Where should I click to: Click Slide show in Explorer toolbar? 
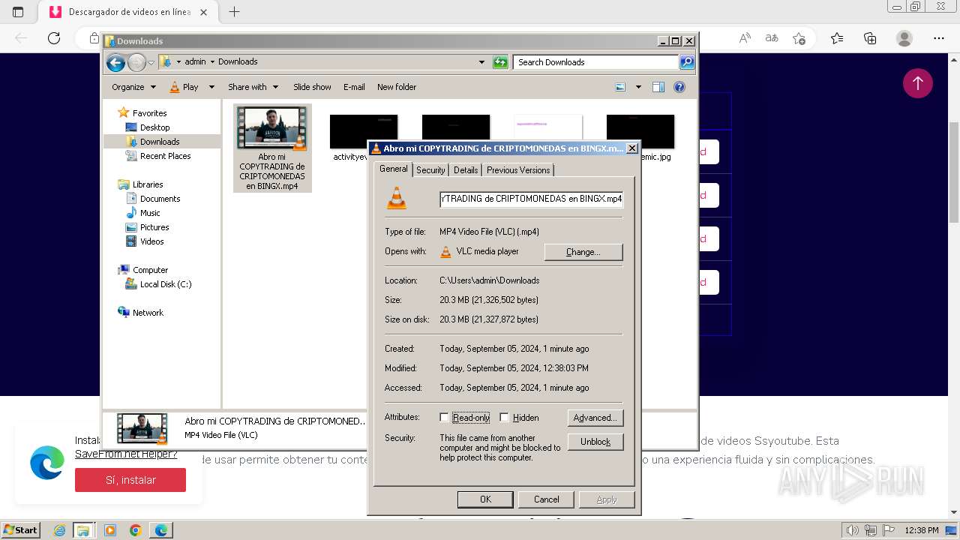(x=312, y=87)
